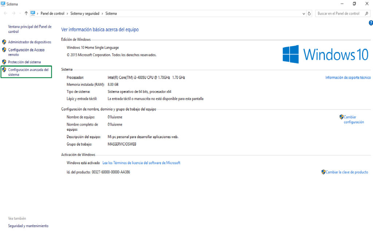373x234 pixels.
Task: Click heading 'Ver información básica acerca del equipo'
Action: pos(100,30)
